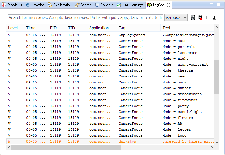
Task: Click the horizontal scrollbar right arrow
Action: tap(212, 148)
